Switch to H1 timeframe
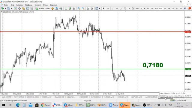Screen dimensions: 192x108 pyautogui.click(x=165, y=8)
